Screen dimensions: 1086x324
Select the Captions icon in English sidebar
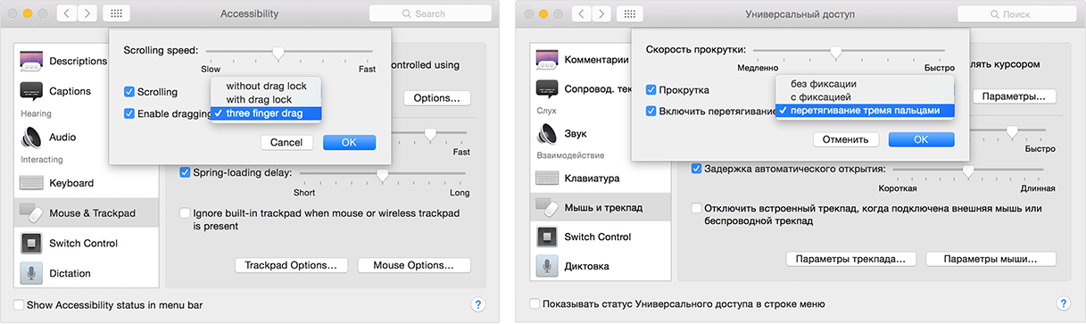pos(31,91)
